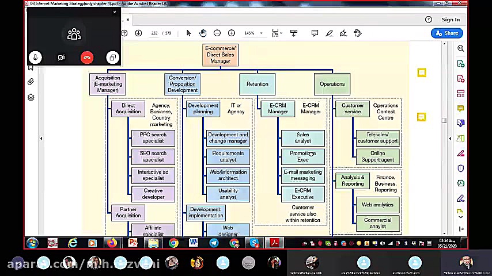Click volume icon in system tray

coord(383,243)
